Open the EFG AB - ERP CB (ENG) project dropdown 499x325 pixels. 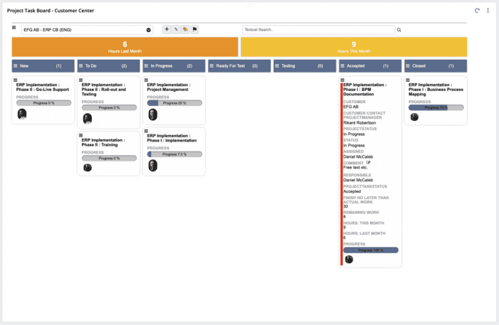87,30
